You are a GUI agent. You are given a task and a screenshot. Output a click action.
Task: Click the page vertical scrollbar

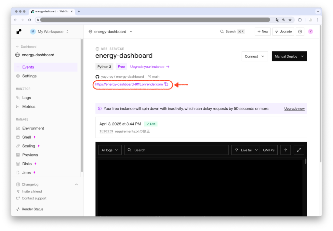(x=320, y=93)
